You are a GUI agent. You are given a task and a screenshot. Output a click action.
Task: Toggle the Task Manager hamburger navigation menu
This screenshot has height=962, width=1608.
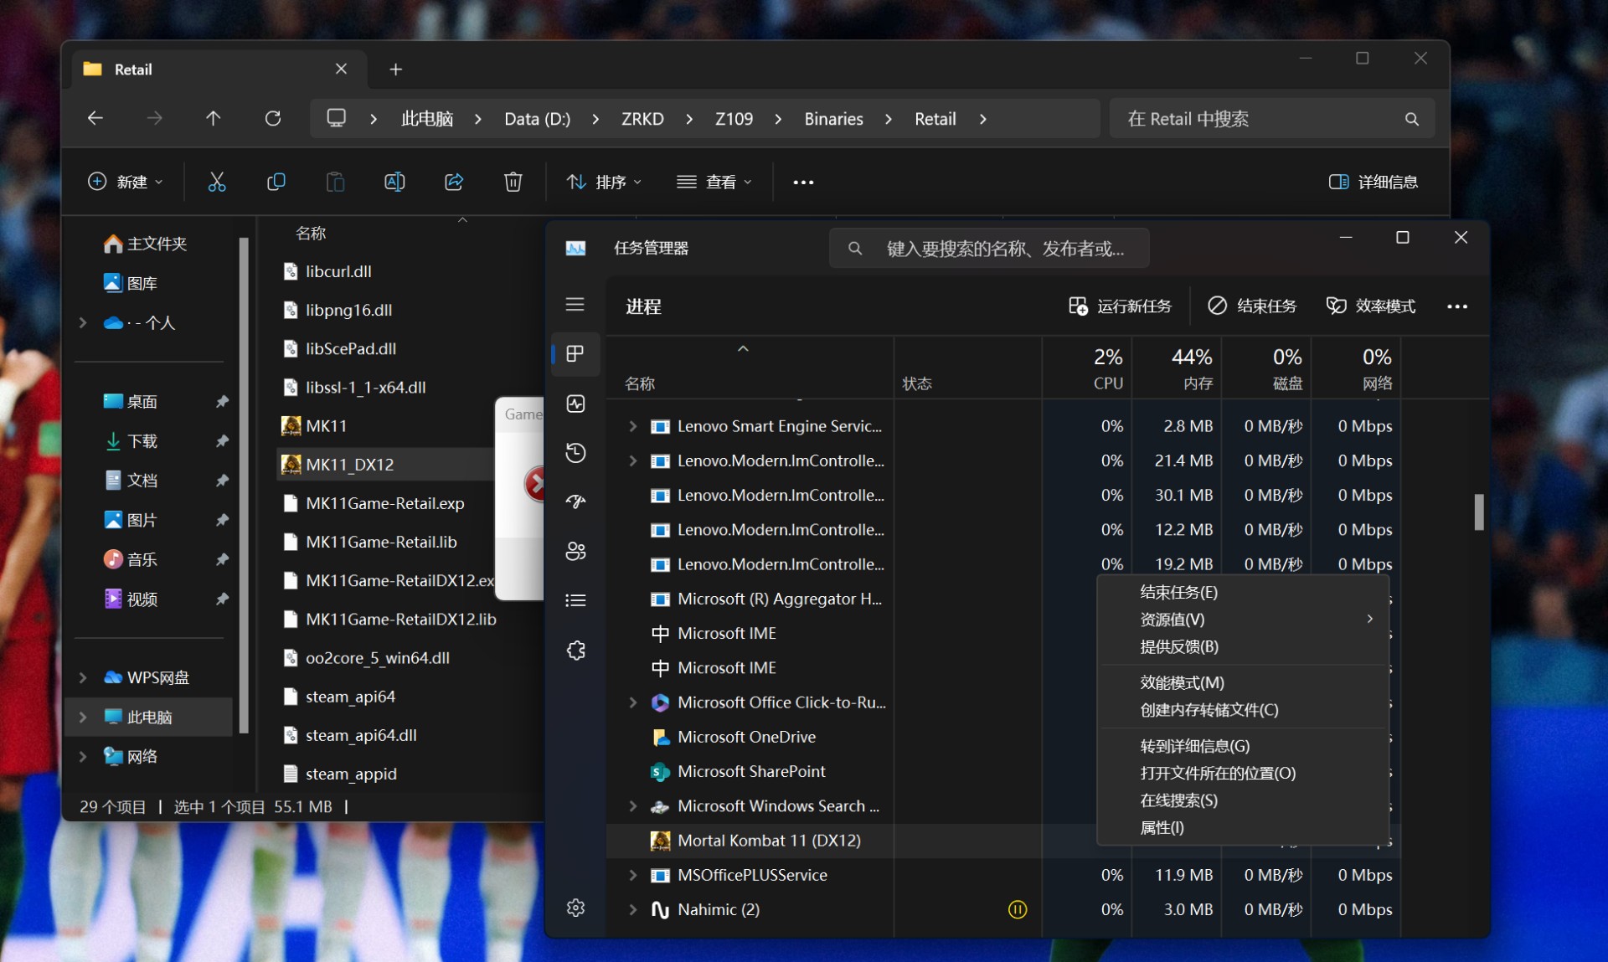click(575, 305)
